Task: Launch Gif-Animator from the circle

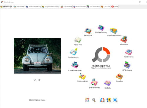Action: click(x=127, y=65)
